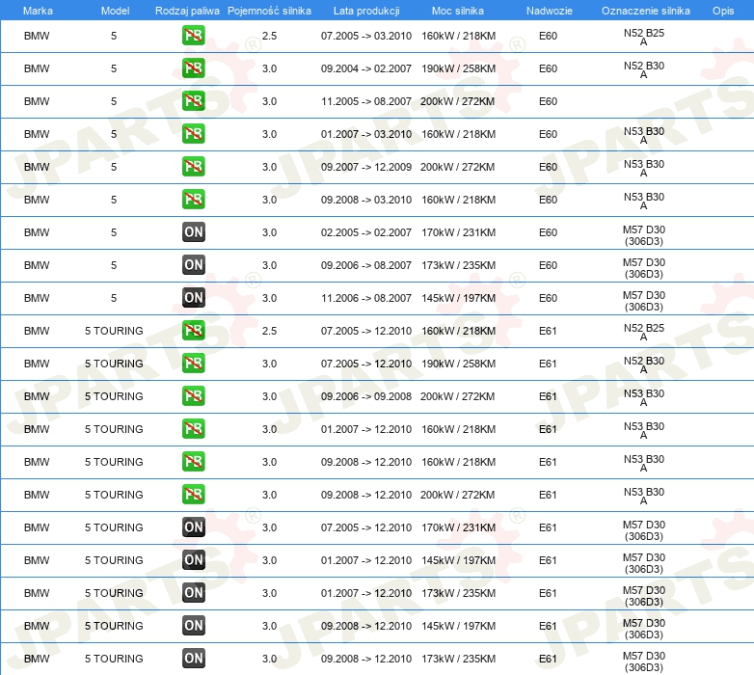Select 2.5 capacity in E60 row

269,36
